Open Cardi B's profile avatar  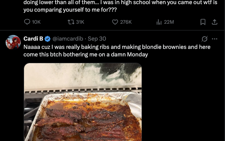point(13,42)
